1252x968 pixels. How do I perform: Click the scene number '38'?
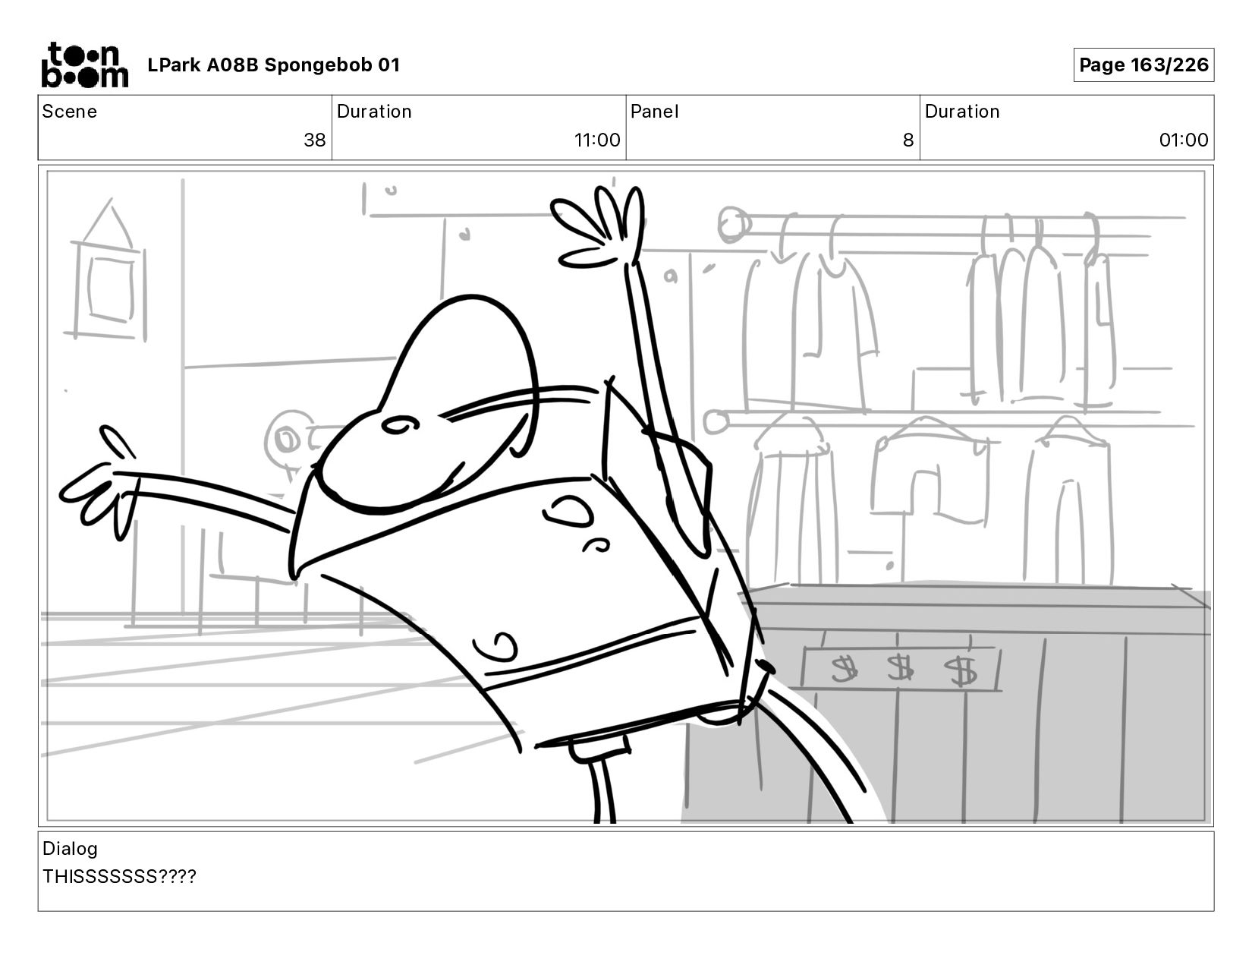tap(315, 140)
